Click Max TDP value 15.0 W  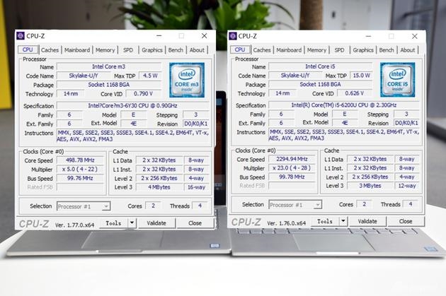(362, 76)
